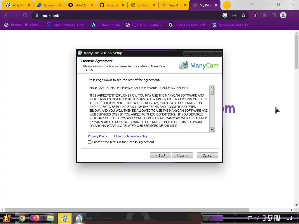Select the ManyCam setup taskbar icon
The height and width of the screenshot is (224, 299).
click(x=79, y=218)
